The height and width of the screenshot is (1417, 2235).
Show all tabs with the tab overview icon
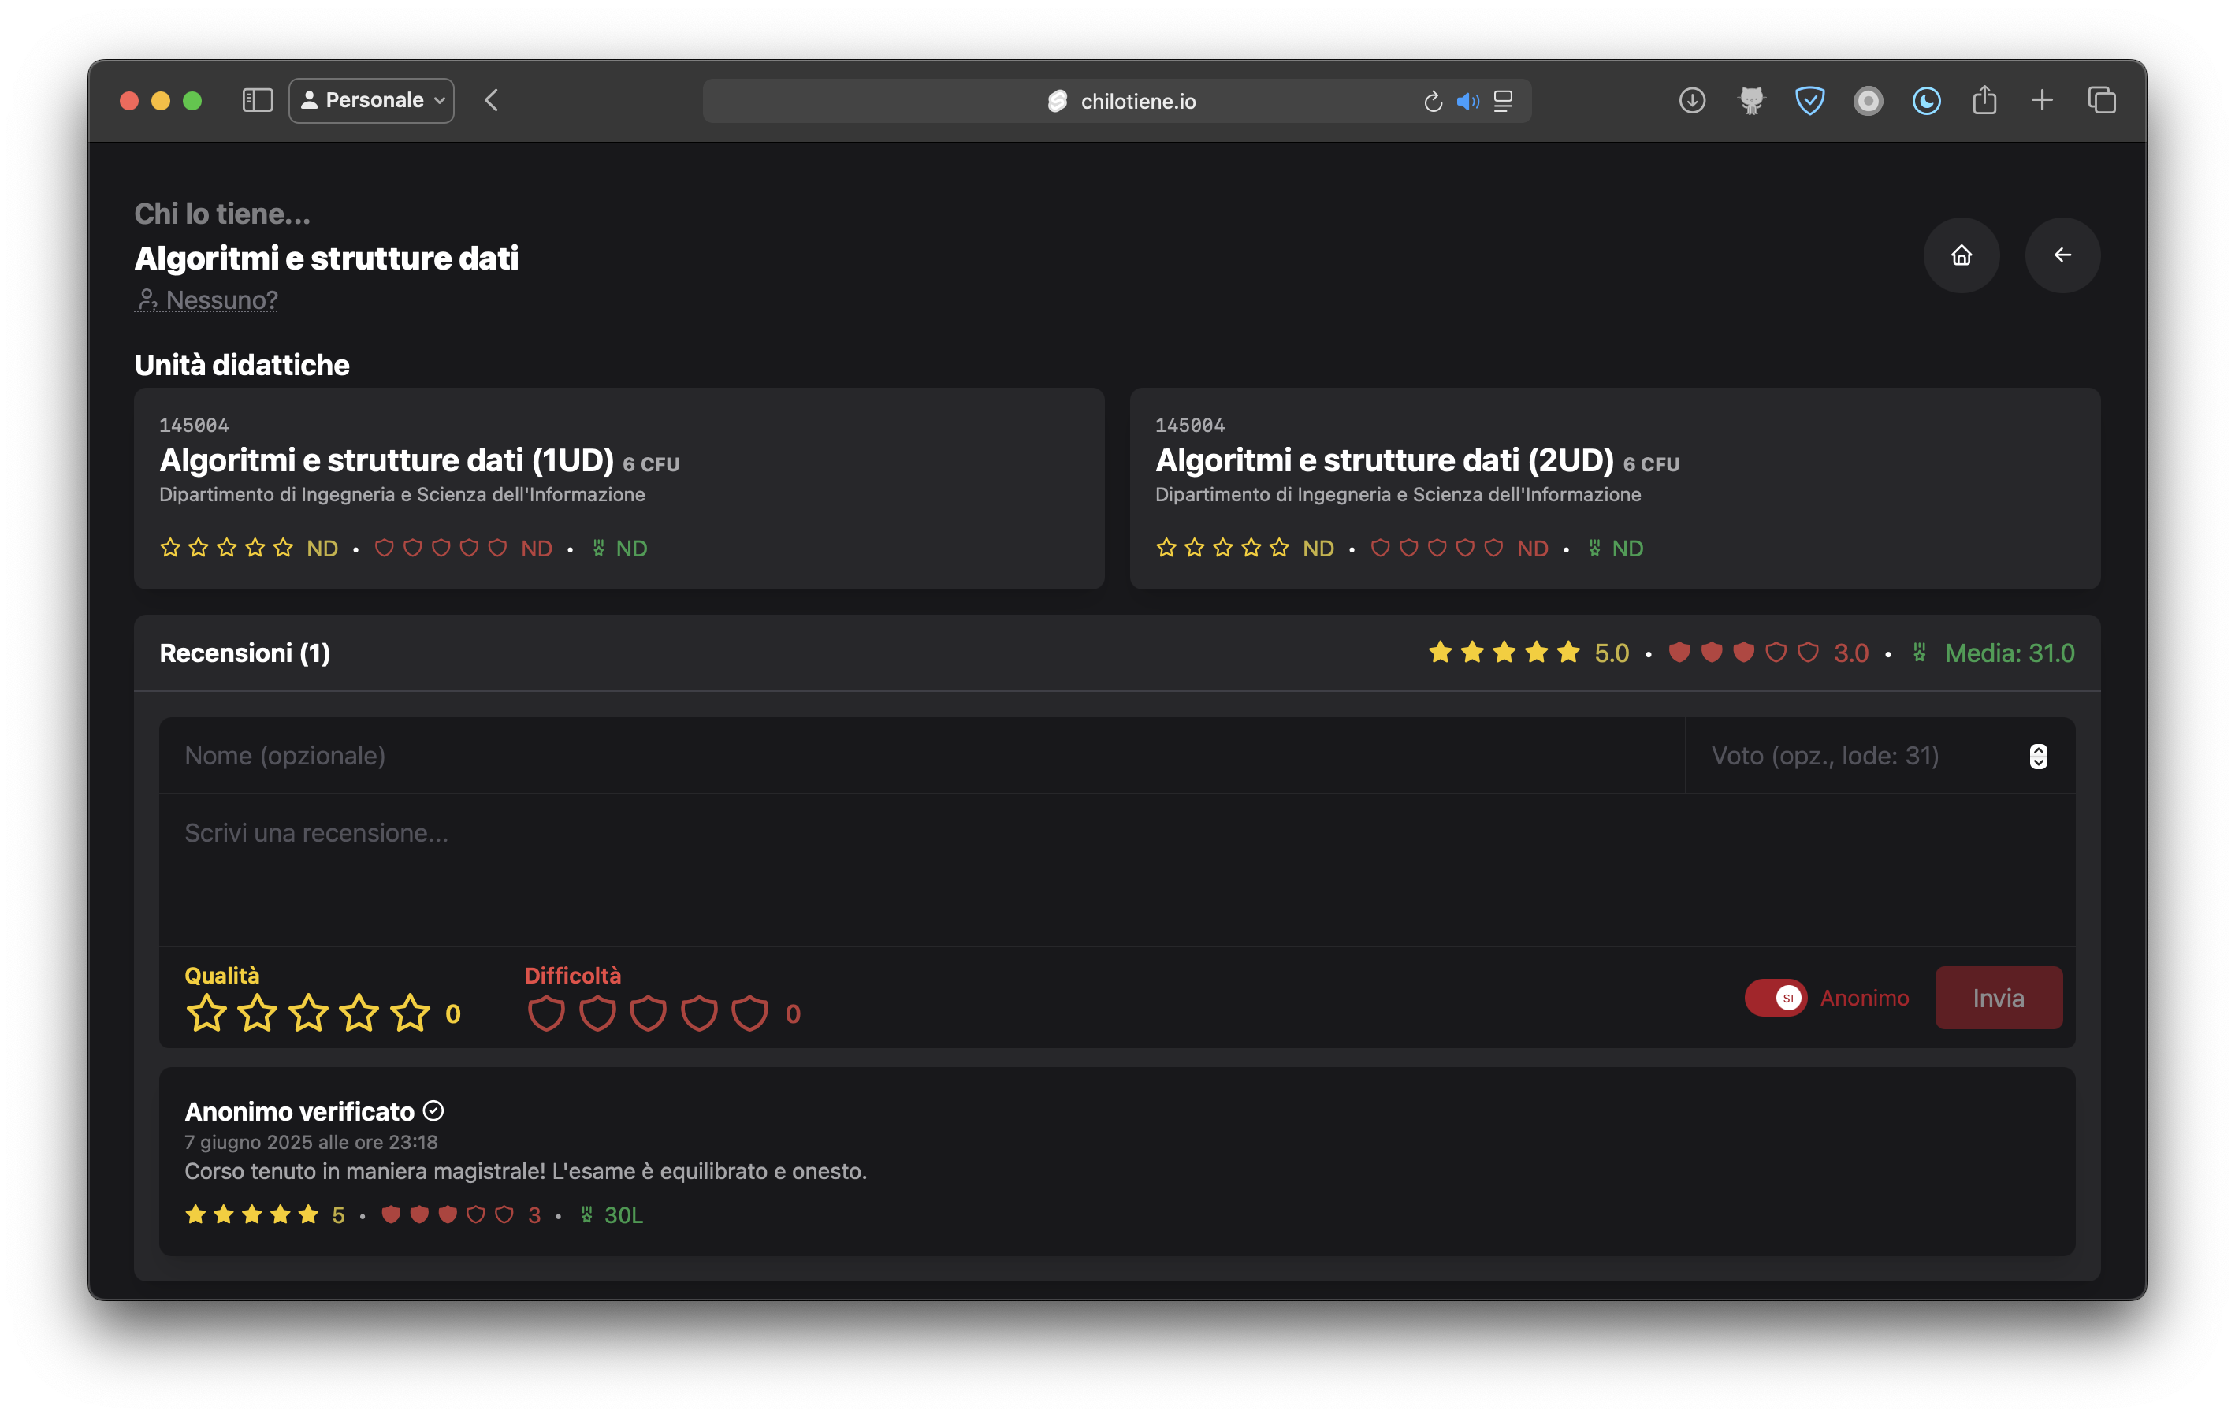coord(2101,100)
